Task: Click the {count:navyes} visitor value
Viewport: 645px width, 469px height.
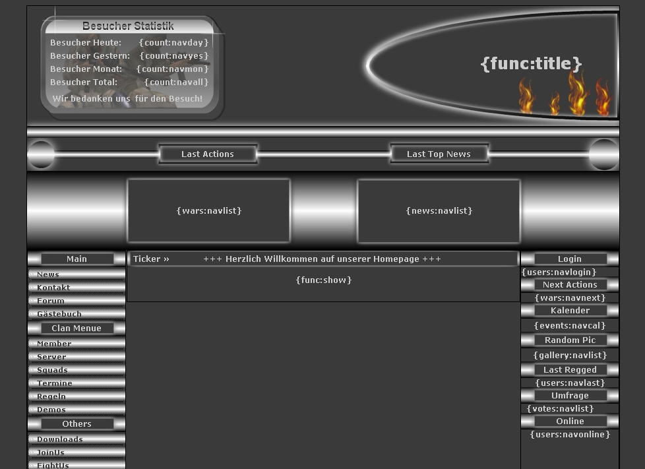Action: coord(174,55)
